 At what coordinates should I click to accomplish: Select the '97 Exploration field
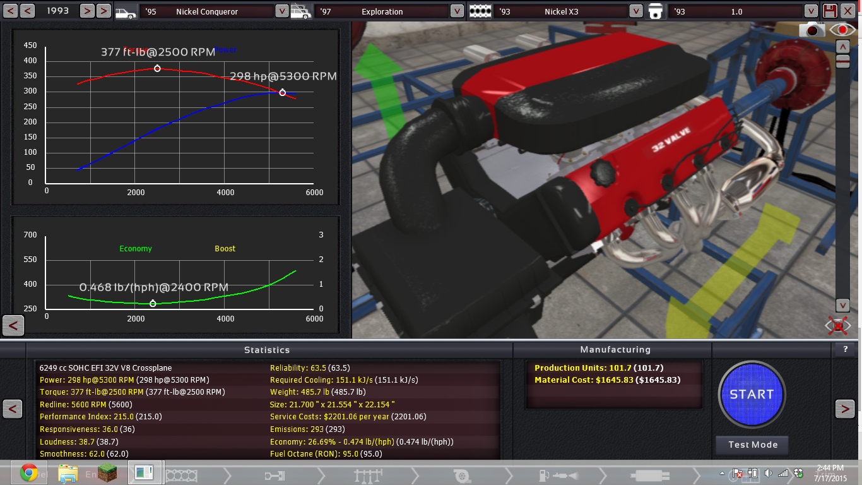381,11
